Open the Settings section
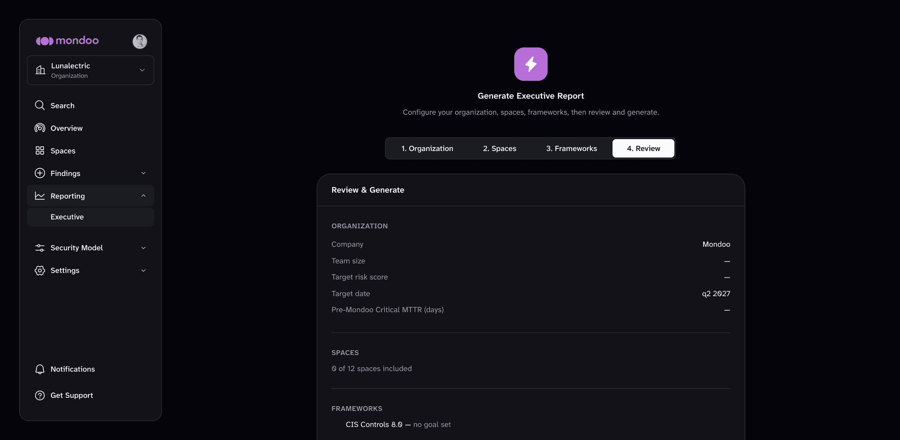The width and height of the screenshot is (900, 440). tap(91, 270)
